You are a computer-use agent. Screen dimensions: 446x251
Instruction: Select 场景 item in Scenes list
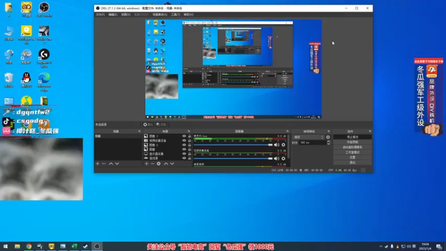pyautogui.click(x=118, y=136)
